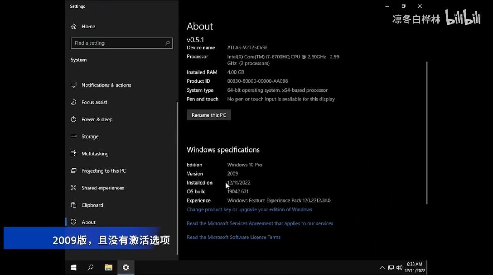This screenshot has width=493, height=275.
Task: Open Power & sleep settings
Action: click(x=97, y=119)
